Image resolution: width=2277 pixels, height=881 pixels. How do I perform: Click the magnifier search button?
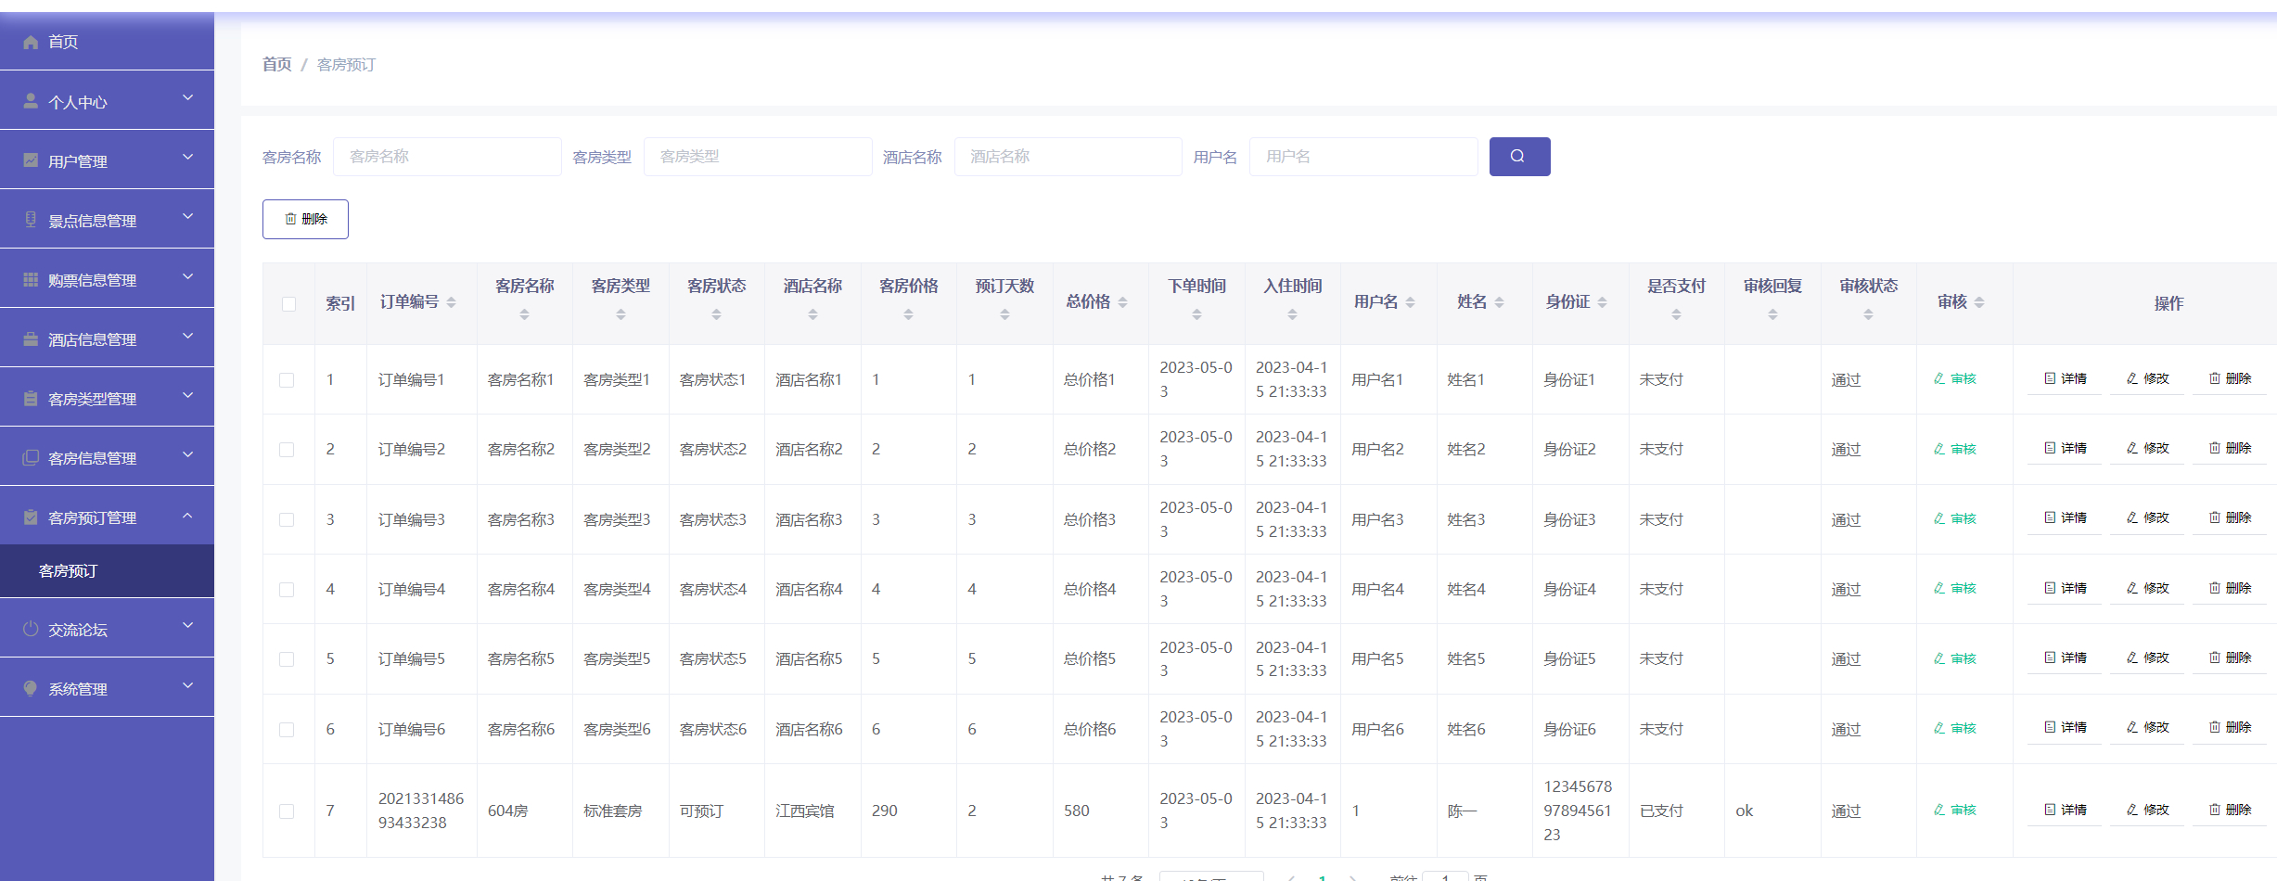[x=1519, y=157]
